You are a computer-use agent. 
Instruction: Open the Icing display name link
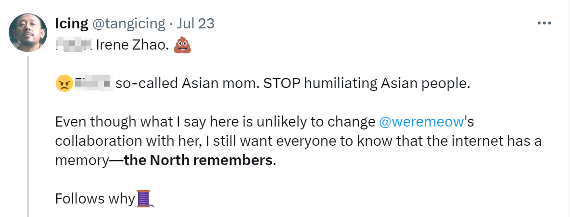coord(71,23)
